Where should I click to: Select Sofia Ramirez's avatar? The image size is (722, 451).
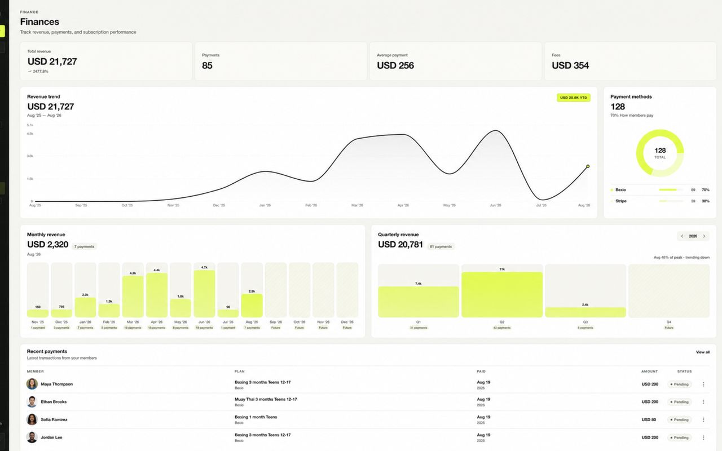coord(32,419)
